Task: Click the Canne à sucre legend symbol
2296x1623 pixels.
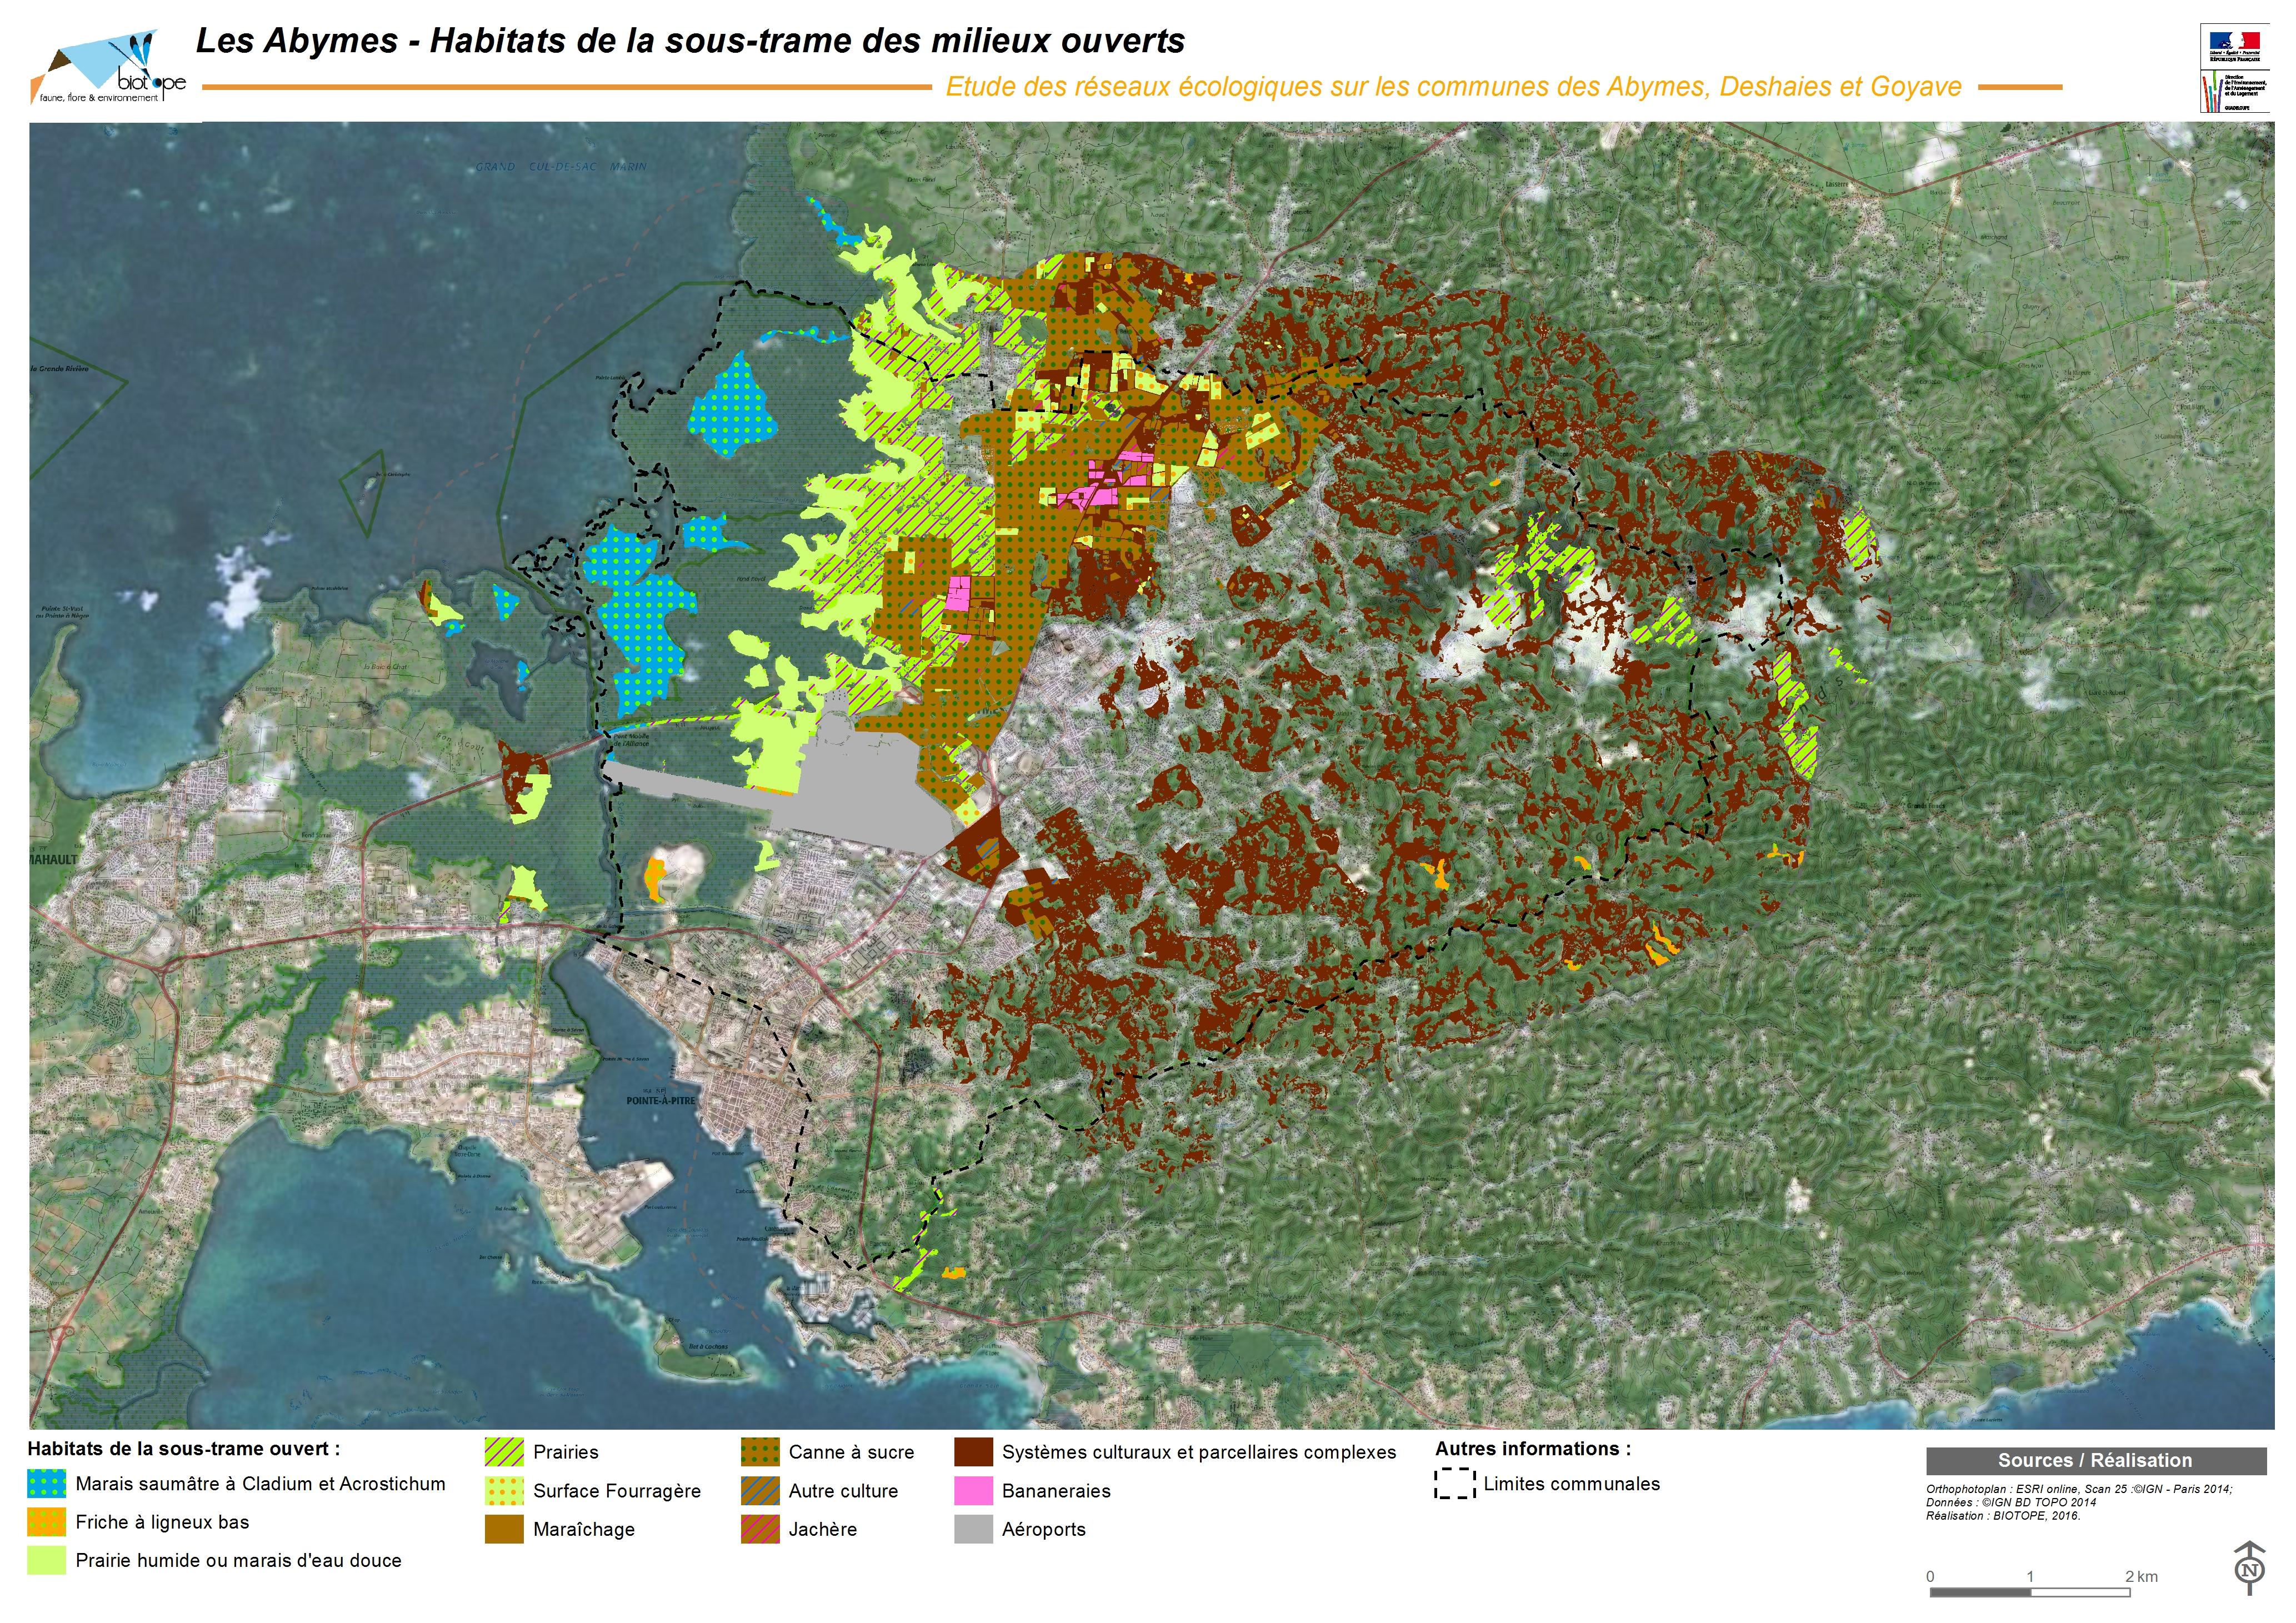Action: click(x=760, y=1452)
